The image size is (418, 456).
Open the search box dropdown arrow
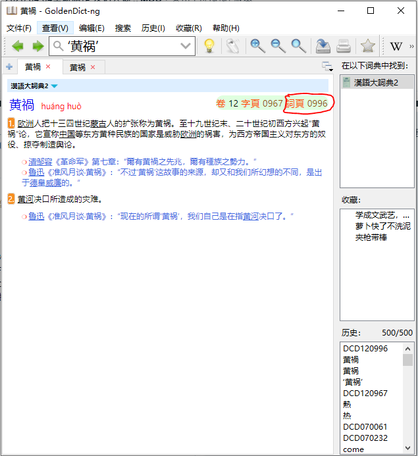(x=185, y=46)
